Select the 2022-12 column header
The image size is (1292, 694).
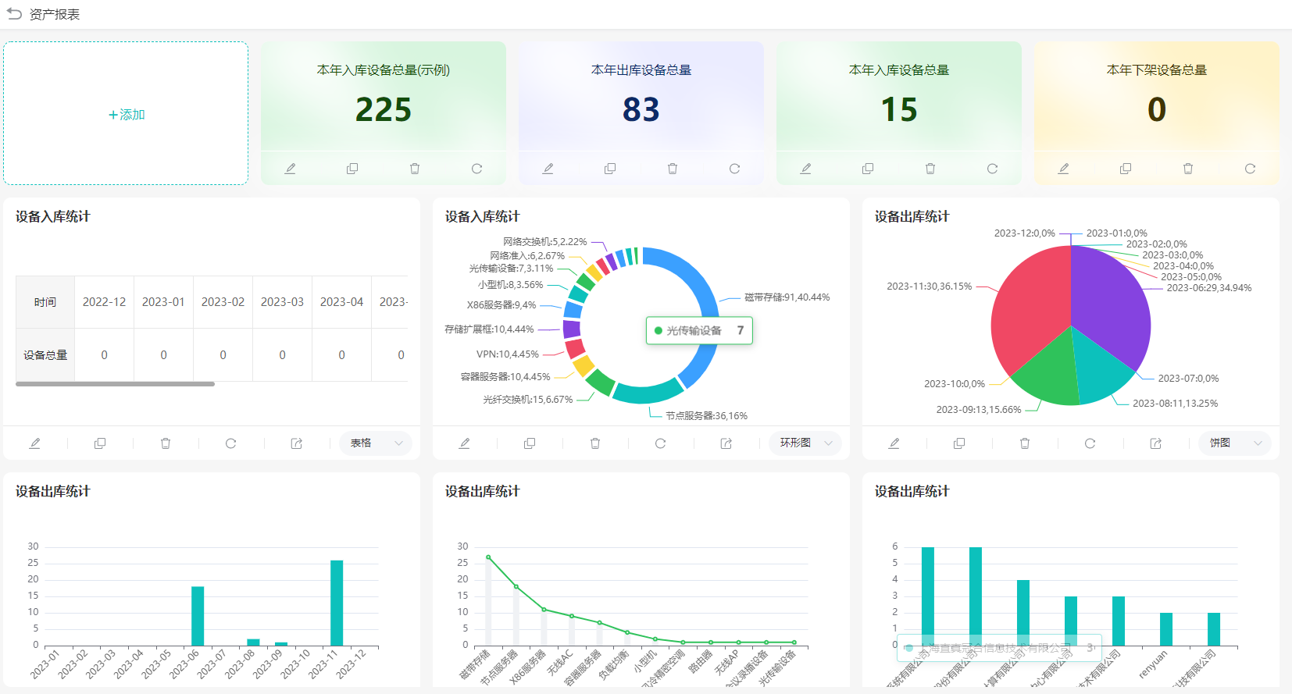[x=104, y=302]
